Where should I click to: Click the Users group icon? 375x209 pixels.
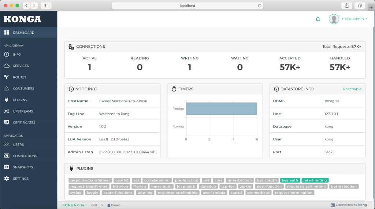7,144
